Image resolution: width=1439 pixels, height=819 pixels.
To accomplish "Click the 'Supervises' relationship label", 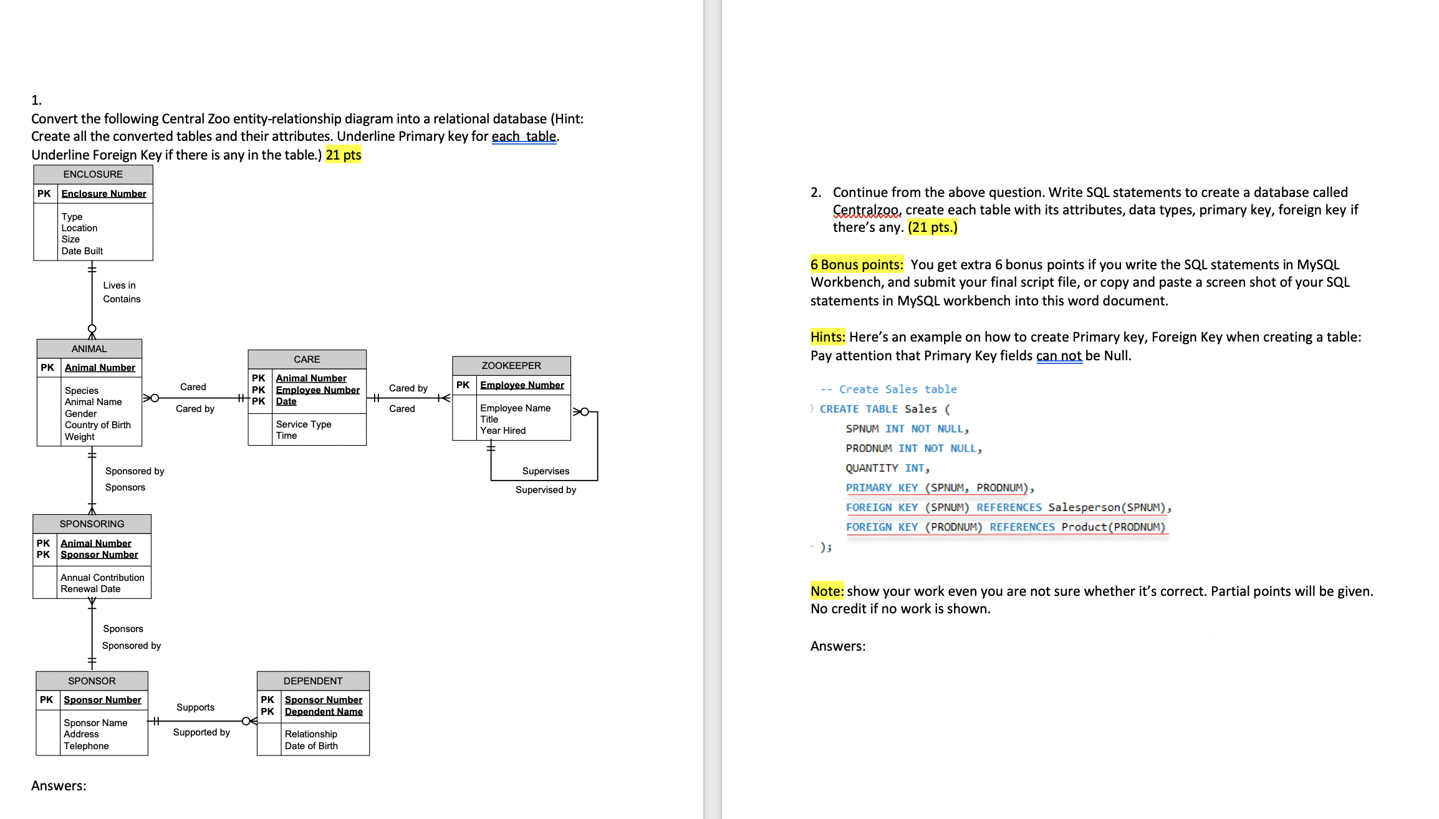I will tap(546, 471).
